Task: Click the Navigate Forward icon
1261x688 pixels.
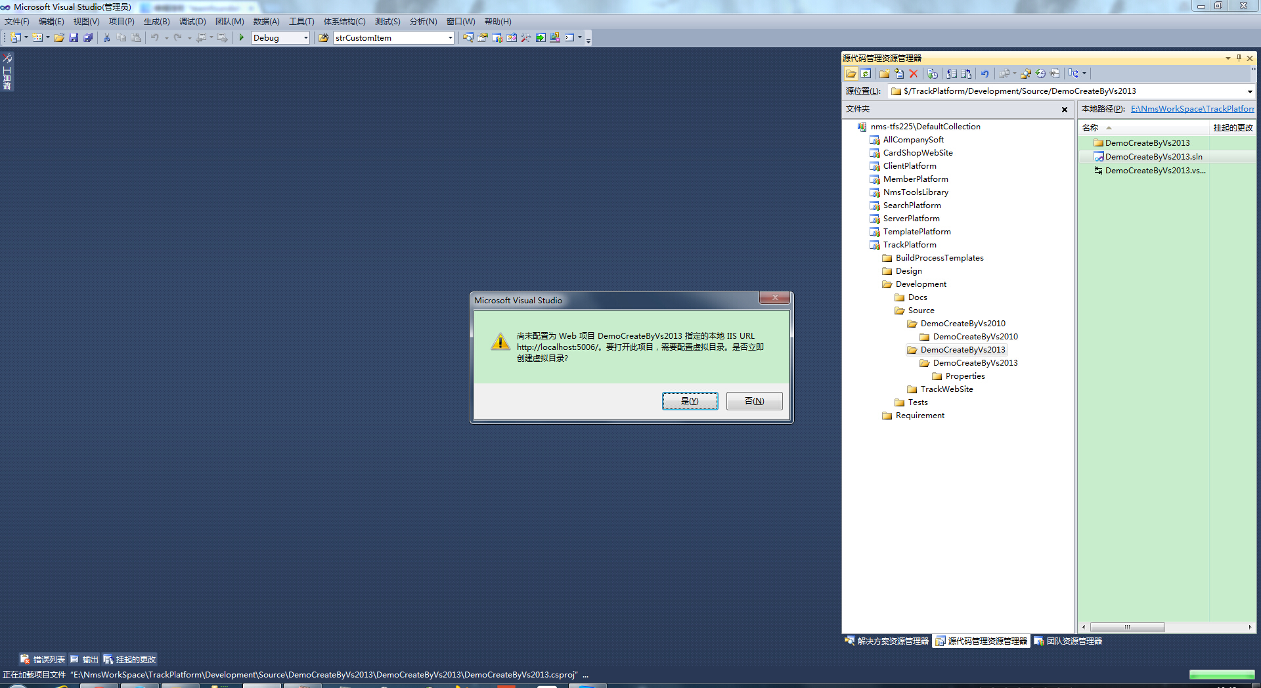Action: coord(222,37)
